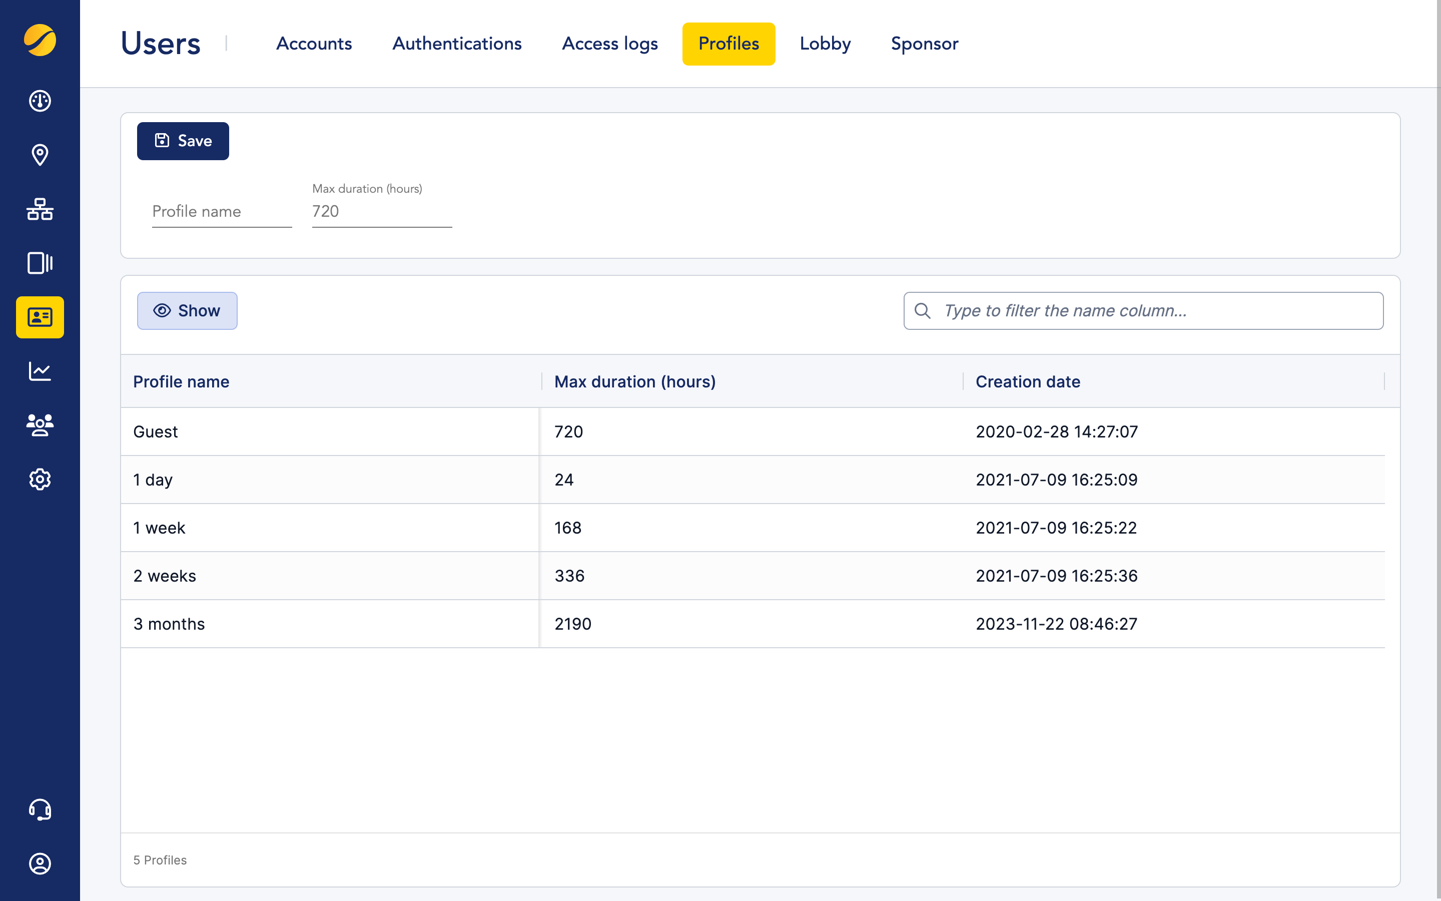The height and width of the screenshot is (901, 1441).
Task: Open the network topology icon in sidebar
Action: pyautogui.click(x=40, y=210)
